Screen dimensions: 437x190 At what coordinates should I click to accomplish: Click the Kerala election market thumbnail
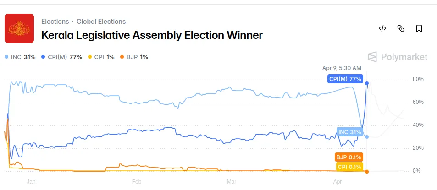point(19,28)
